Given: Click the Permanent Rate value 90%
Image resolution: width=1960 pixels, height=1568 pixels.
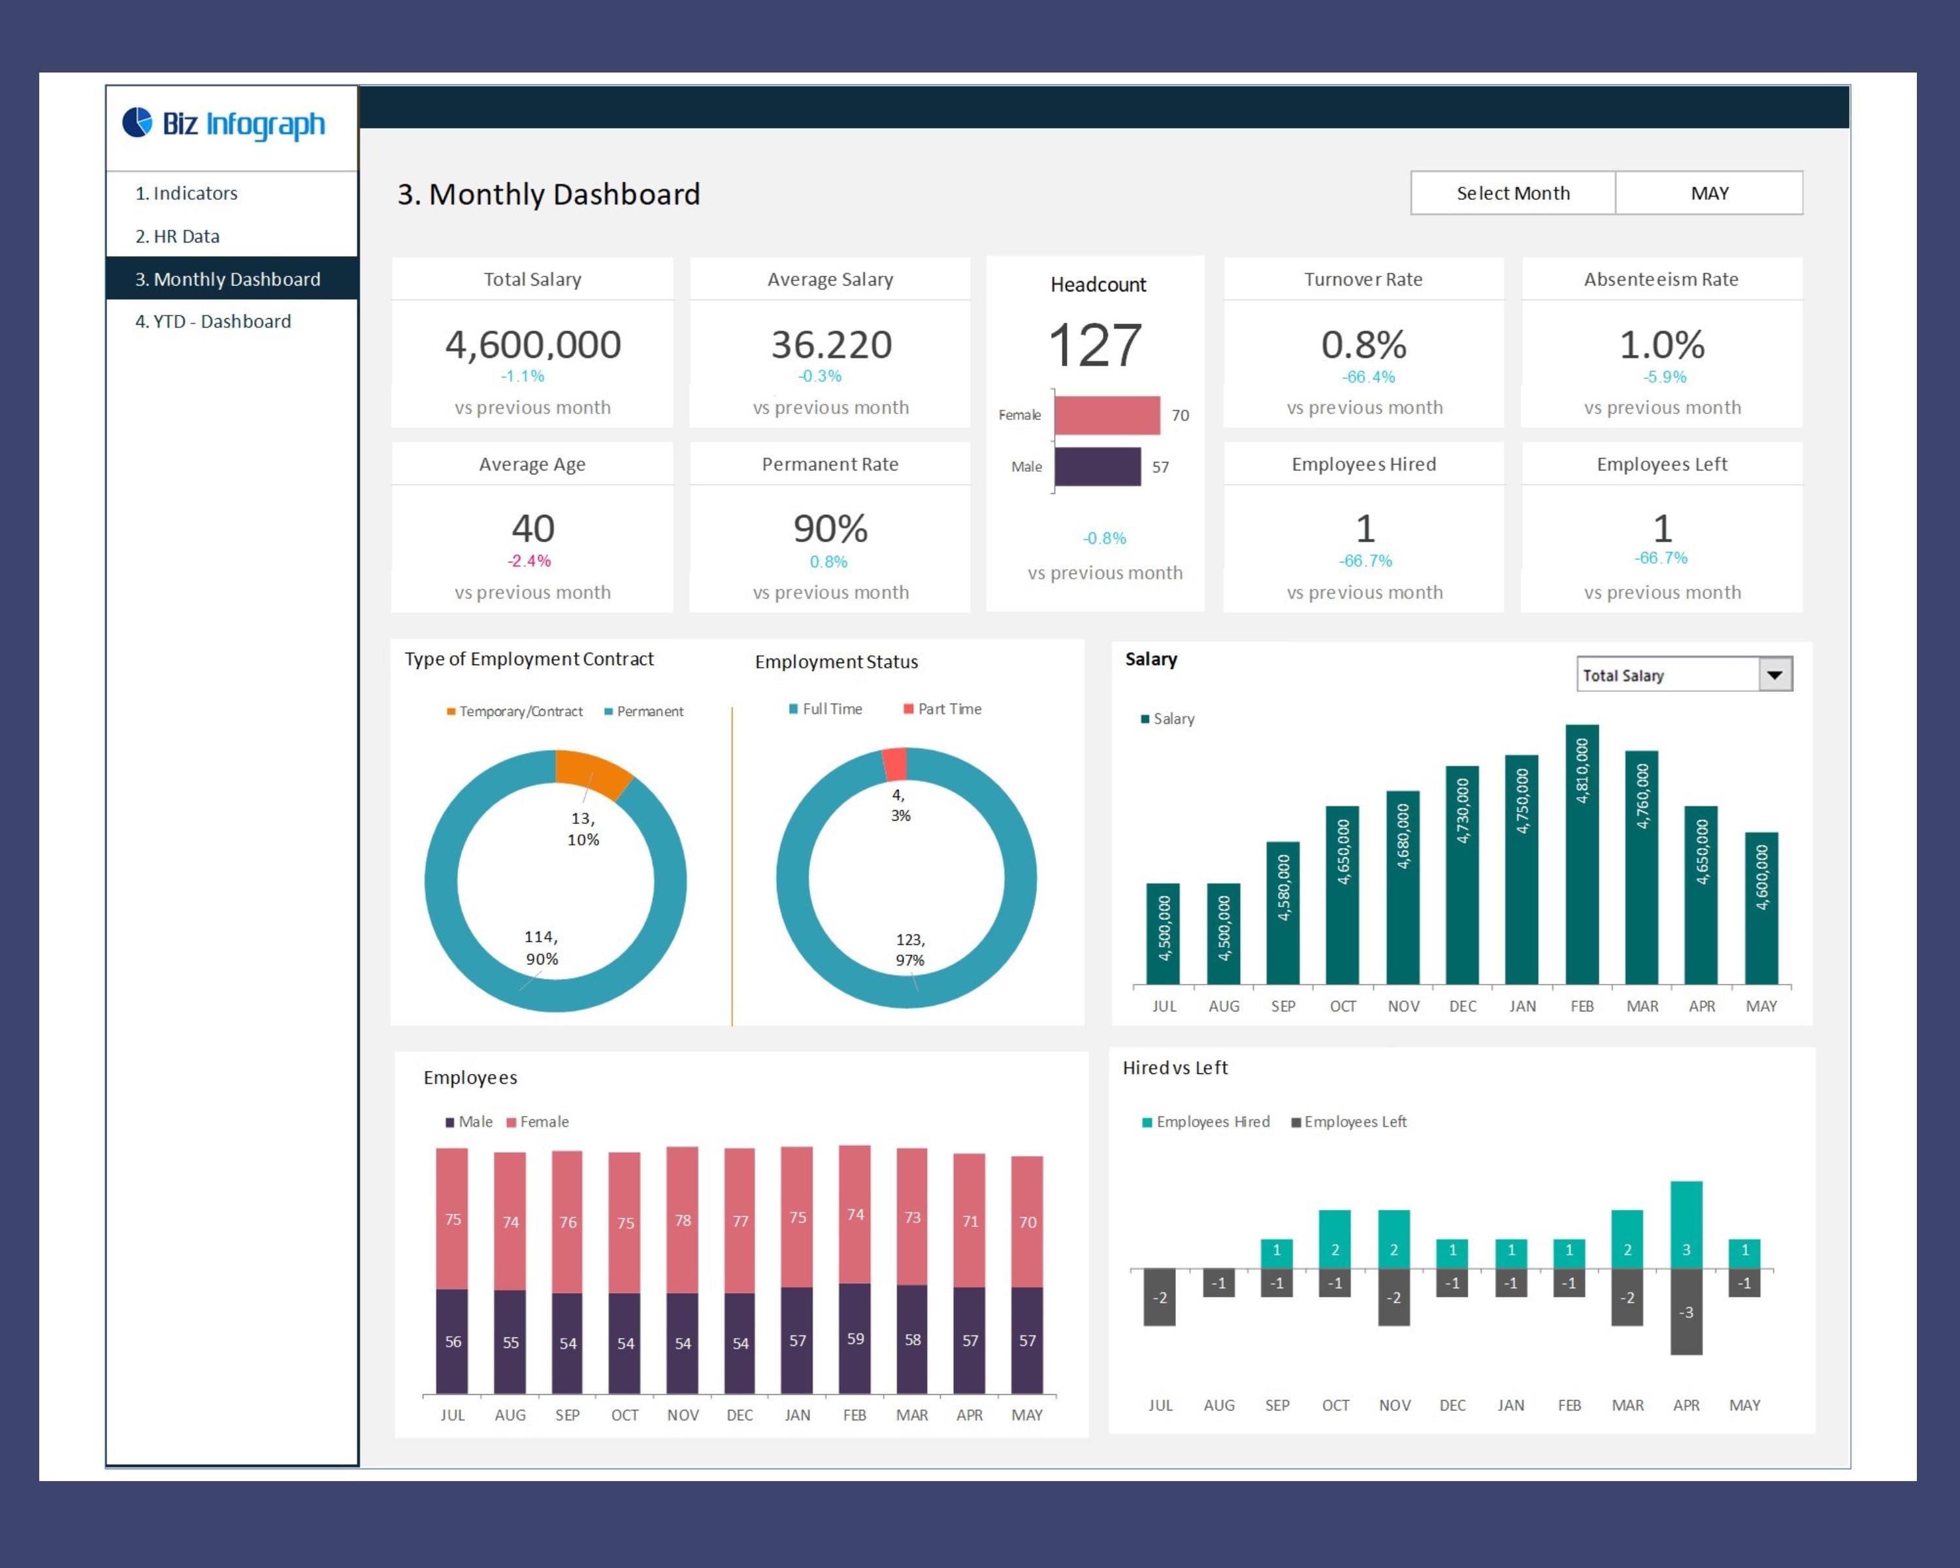Looking at the screenshot, I should click(830, 528).
